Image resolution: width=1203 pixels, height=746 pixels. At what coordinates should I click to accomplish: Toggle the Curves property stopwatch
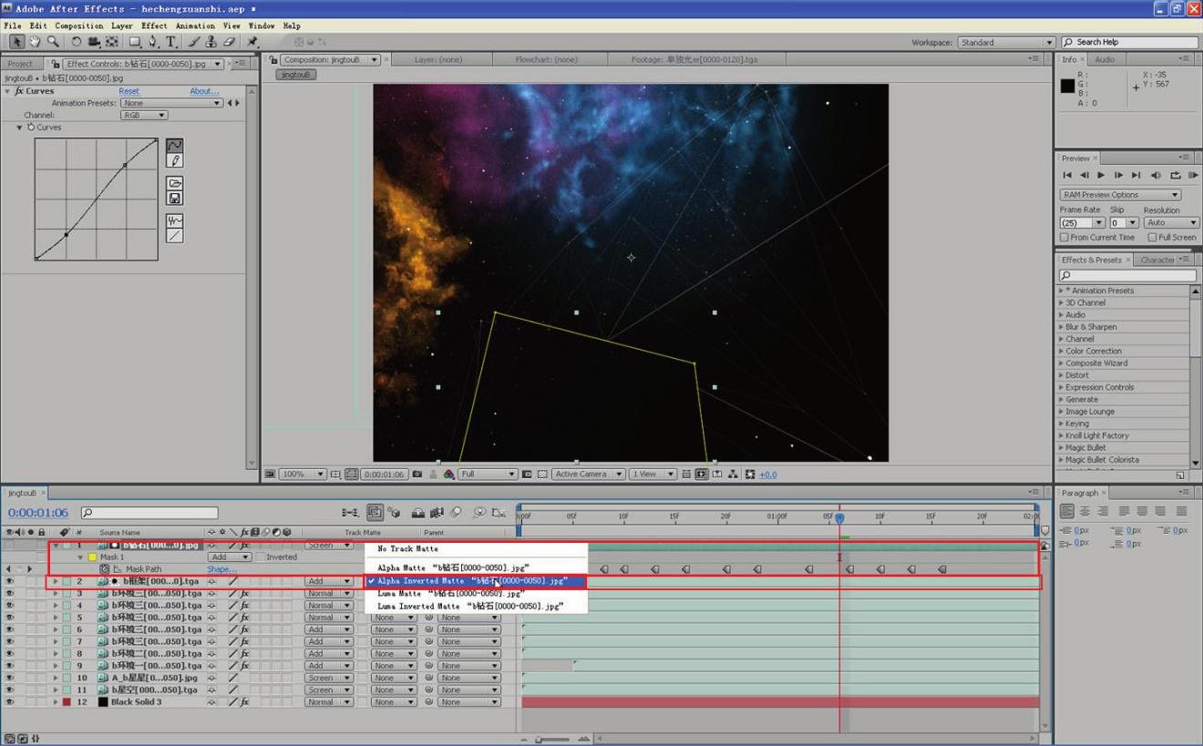coord(31,128)
